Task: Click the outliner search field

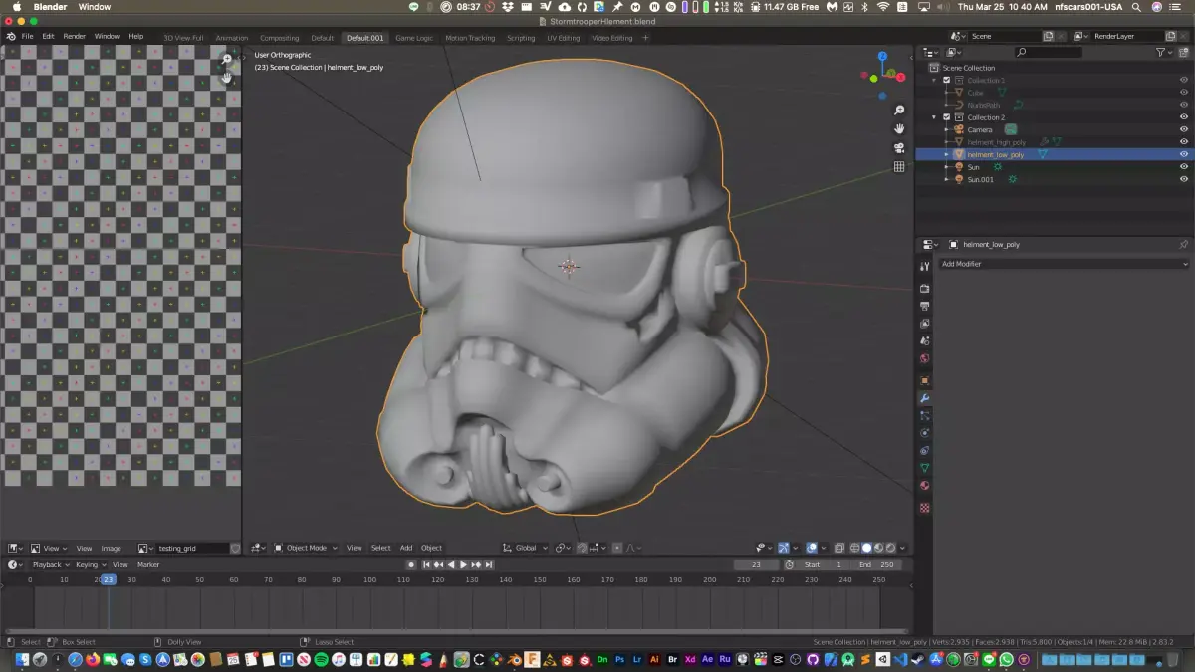Action: click(1051, 52)
